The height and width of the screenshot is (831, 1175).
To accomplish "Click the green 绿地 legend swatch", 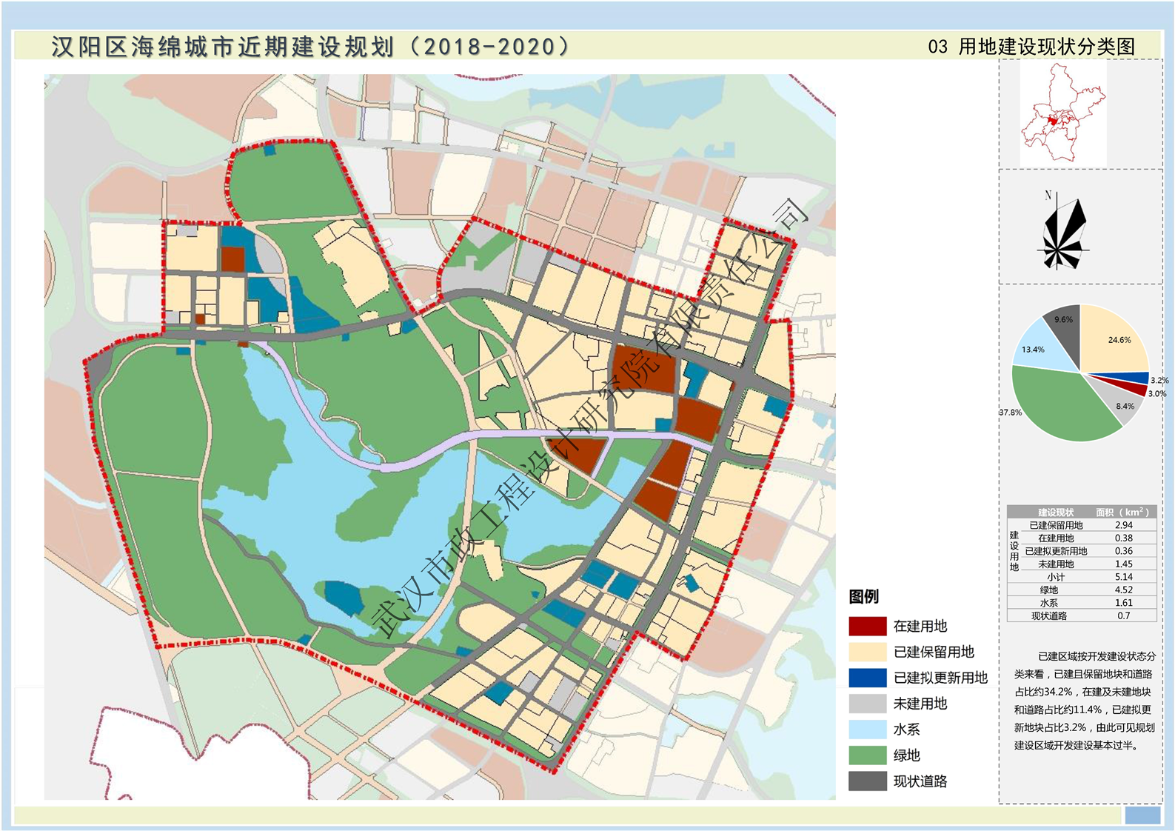I will pos(867,755).
